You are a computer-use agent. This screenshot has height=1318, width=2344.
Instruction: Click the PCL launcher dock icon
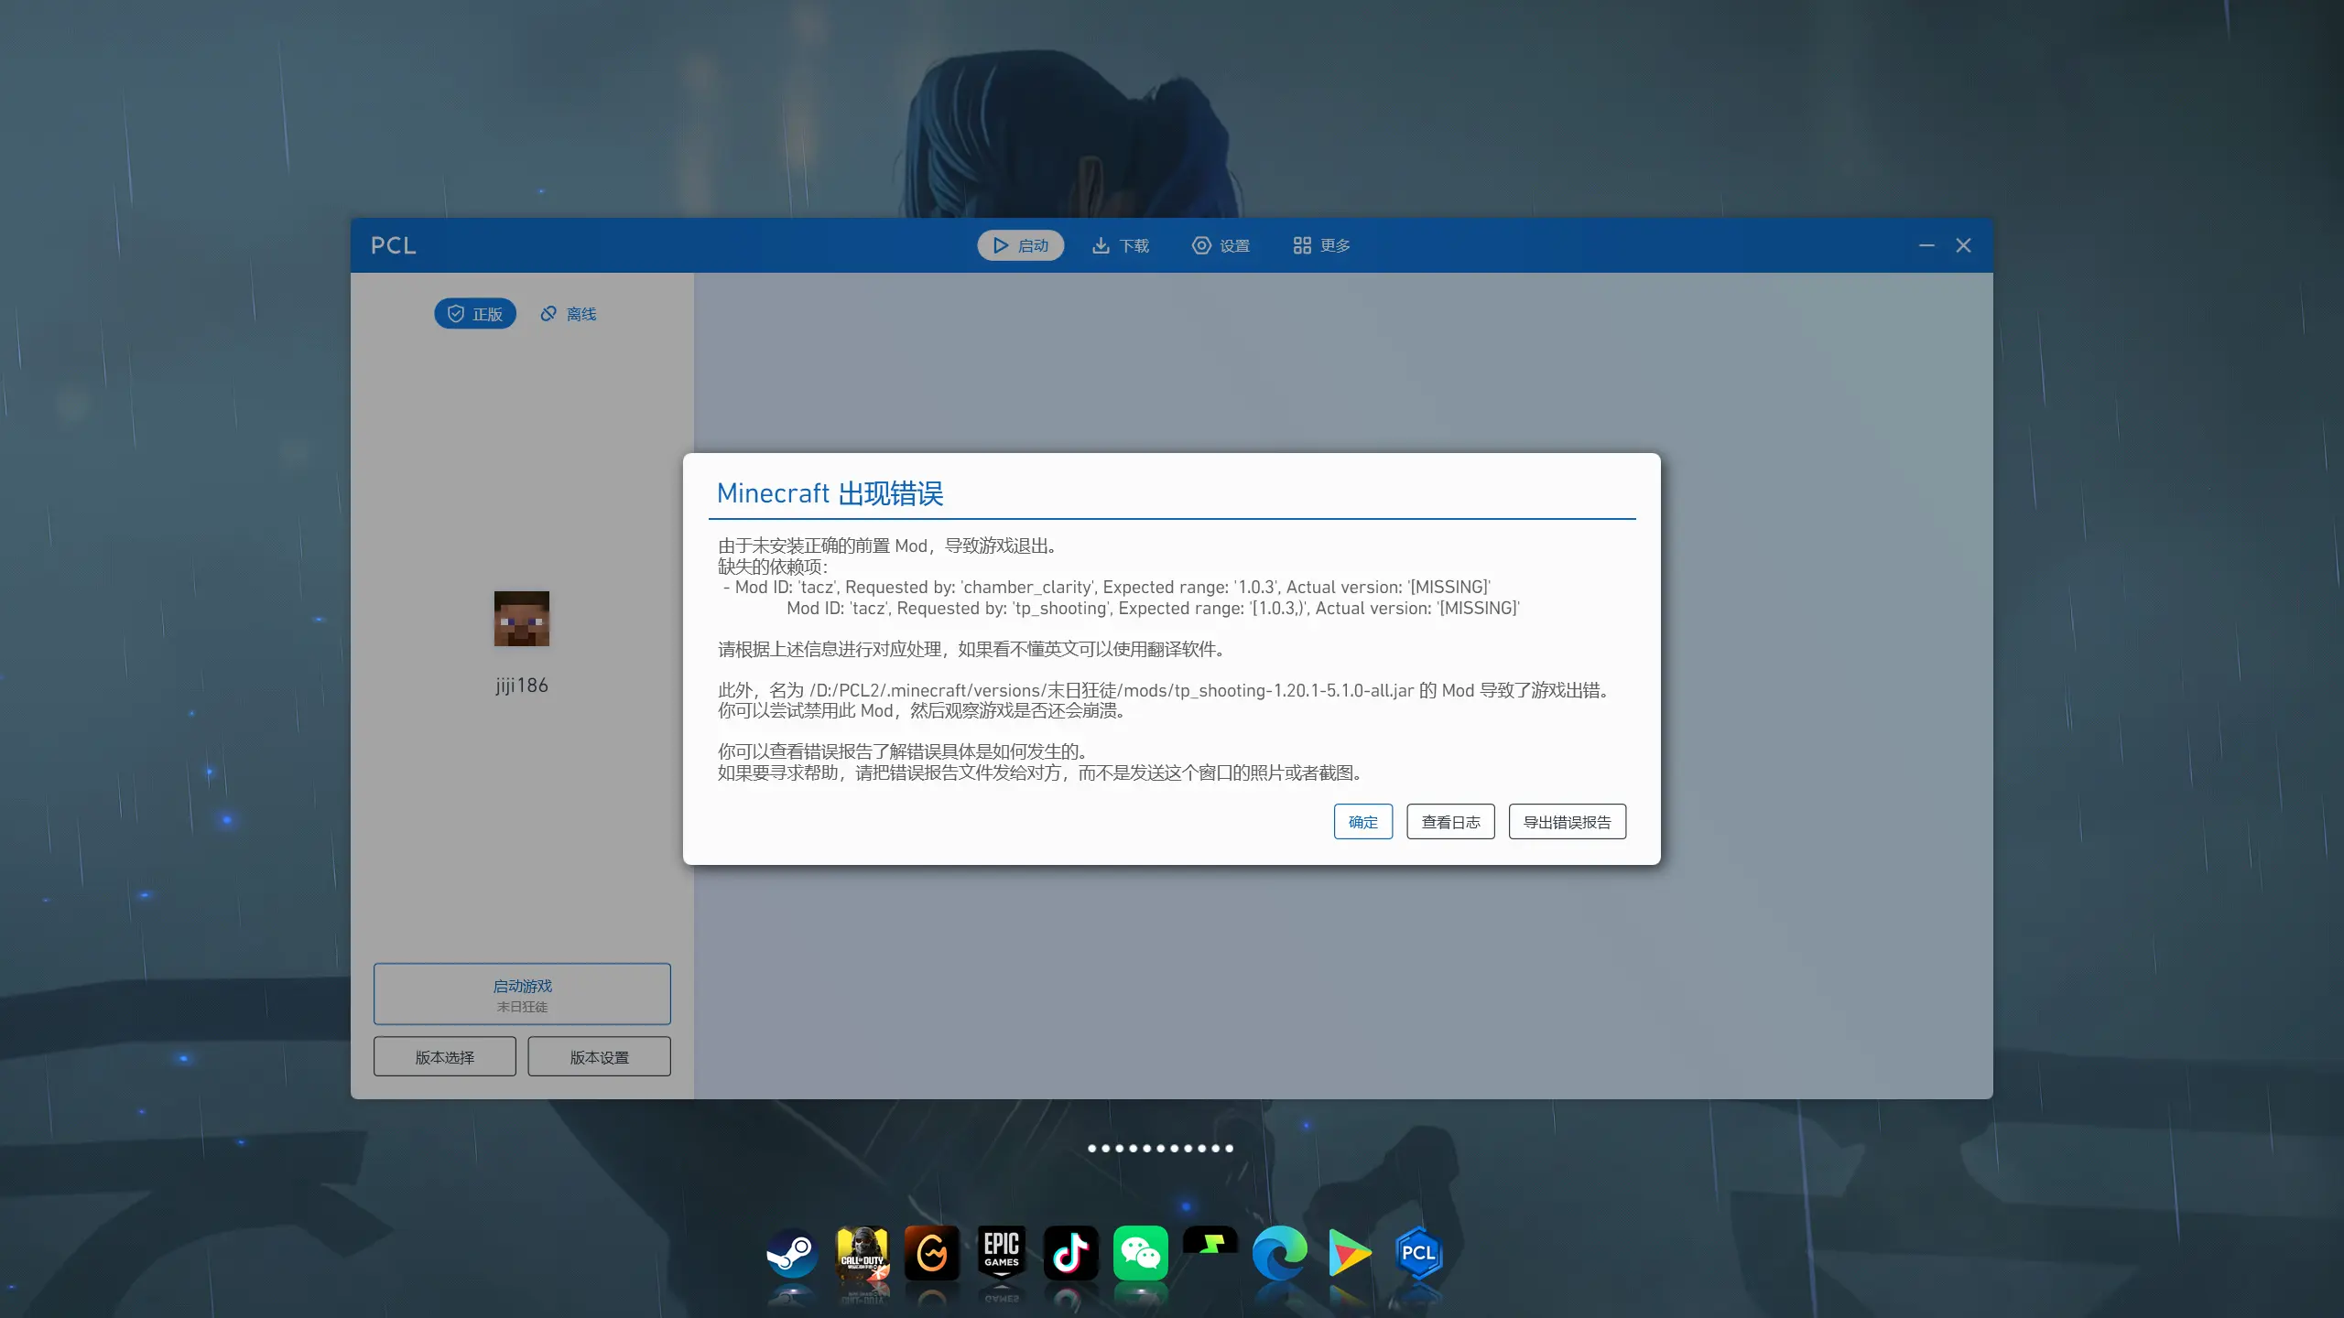click(x=1418, y=1252)
